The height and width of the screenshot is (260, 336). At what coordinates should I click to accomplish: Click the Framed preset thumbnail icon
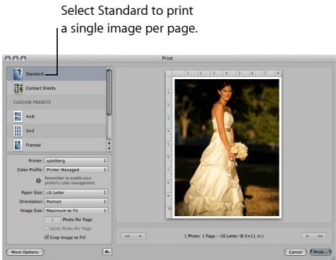pos(18,145)
